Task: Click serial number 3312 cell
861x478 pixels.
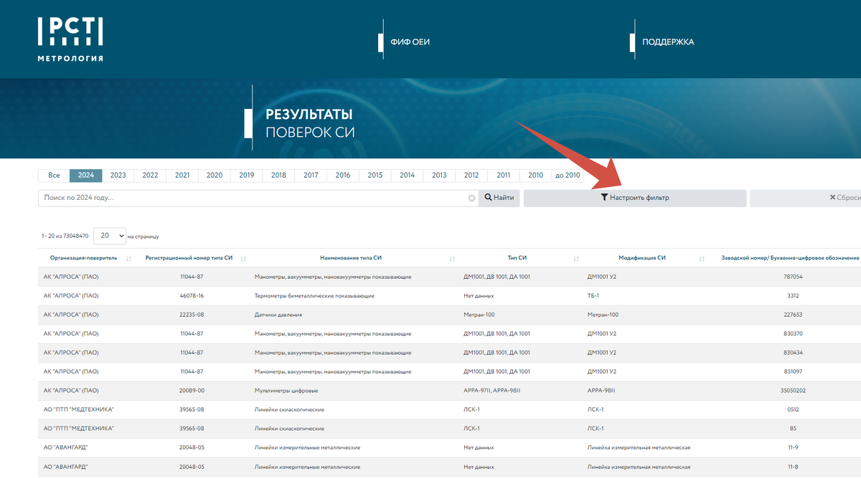Action: (793, 295)
